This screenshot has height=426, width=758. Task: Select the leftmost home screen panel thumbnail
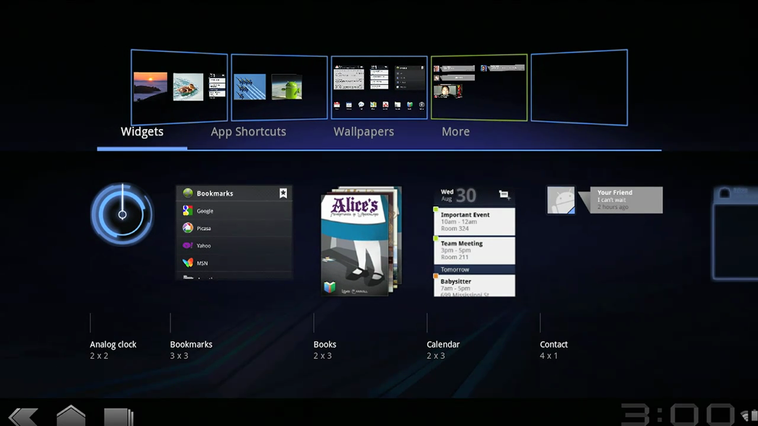click(178, 87)
